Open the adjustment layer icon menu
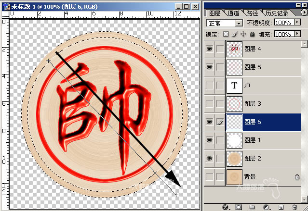Screen dimensions: 308x211 point(267,207)
